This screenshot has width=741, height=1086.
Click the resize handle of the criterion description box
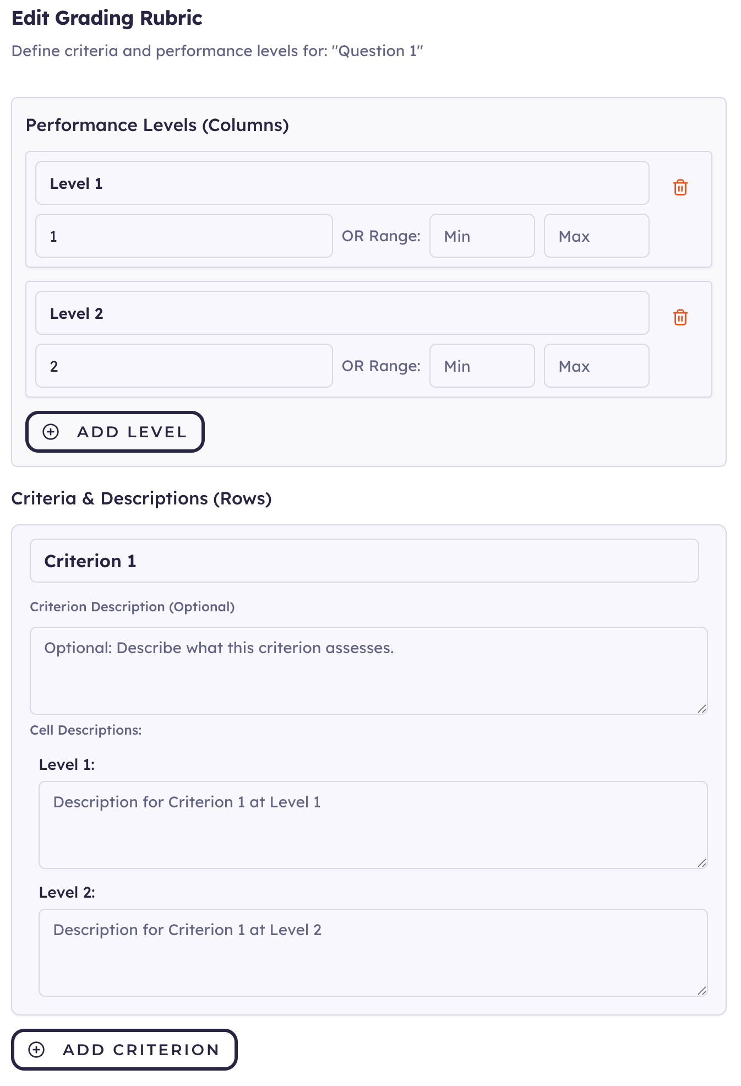(x=702, y=709)
